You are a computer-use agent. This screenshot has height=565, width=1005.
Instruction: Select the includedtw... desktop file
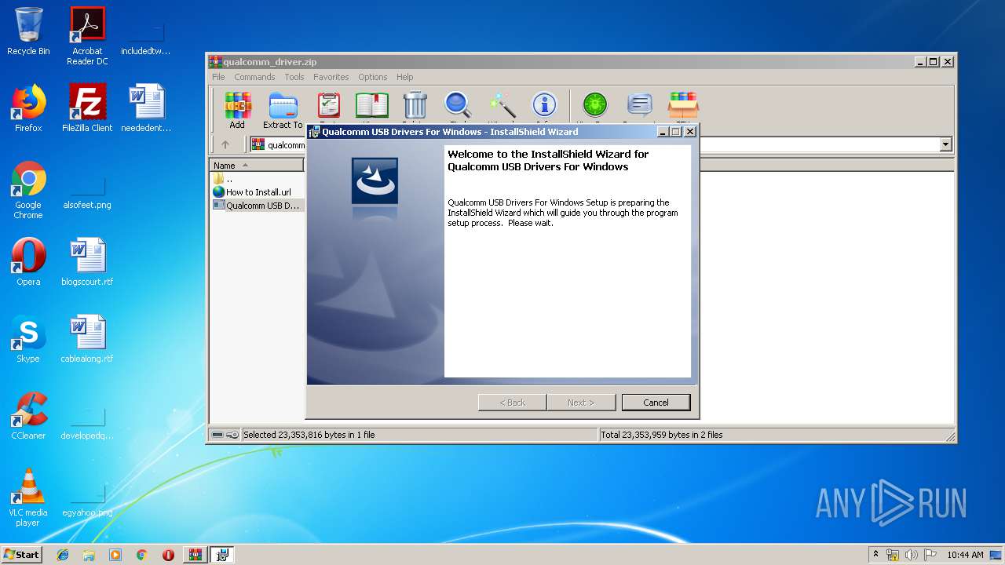146,35
